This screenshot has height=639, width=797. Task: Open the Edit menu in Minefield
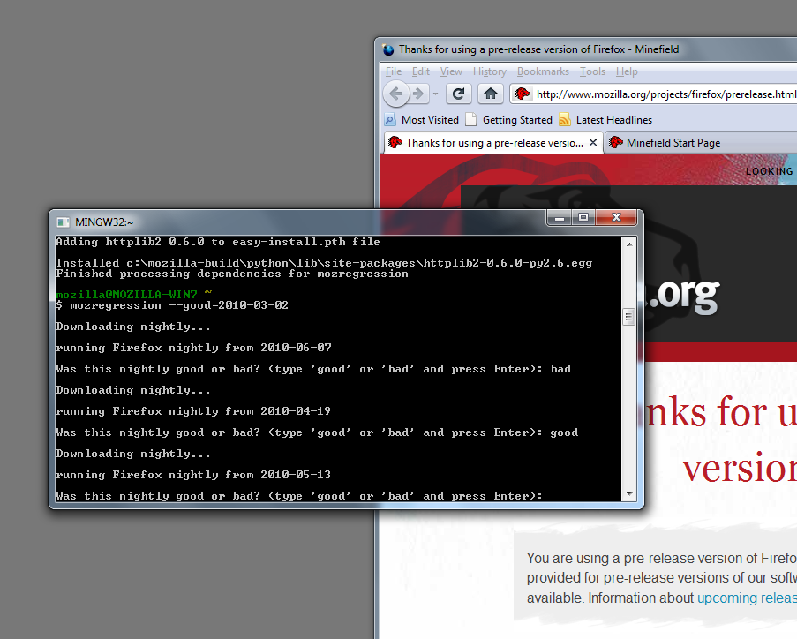tap(421, 71)
